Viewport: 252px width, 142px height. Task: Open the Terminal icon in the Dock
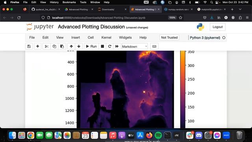pyautogui.click(x=167, y=135)
